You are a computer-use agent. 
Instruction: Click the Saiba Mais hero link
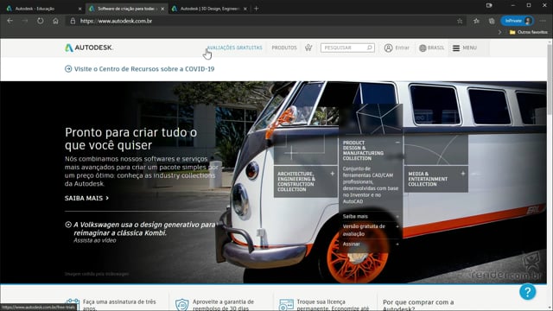86,198
